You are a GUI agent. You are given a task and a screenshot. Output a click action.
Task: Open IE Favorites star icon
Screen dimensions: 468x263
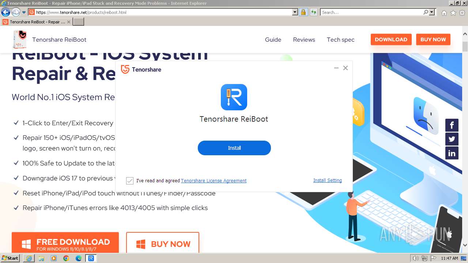tap(453, 13)
